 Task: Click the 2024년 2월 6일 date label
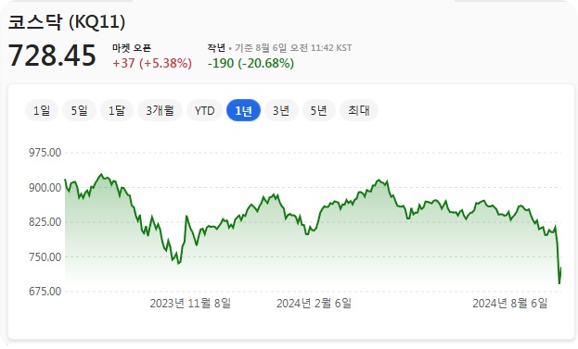click(x=315, y=304)
